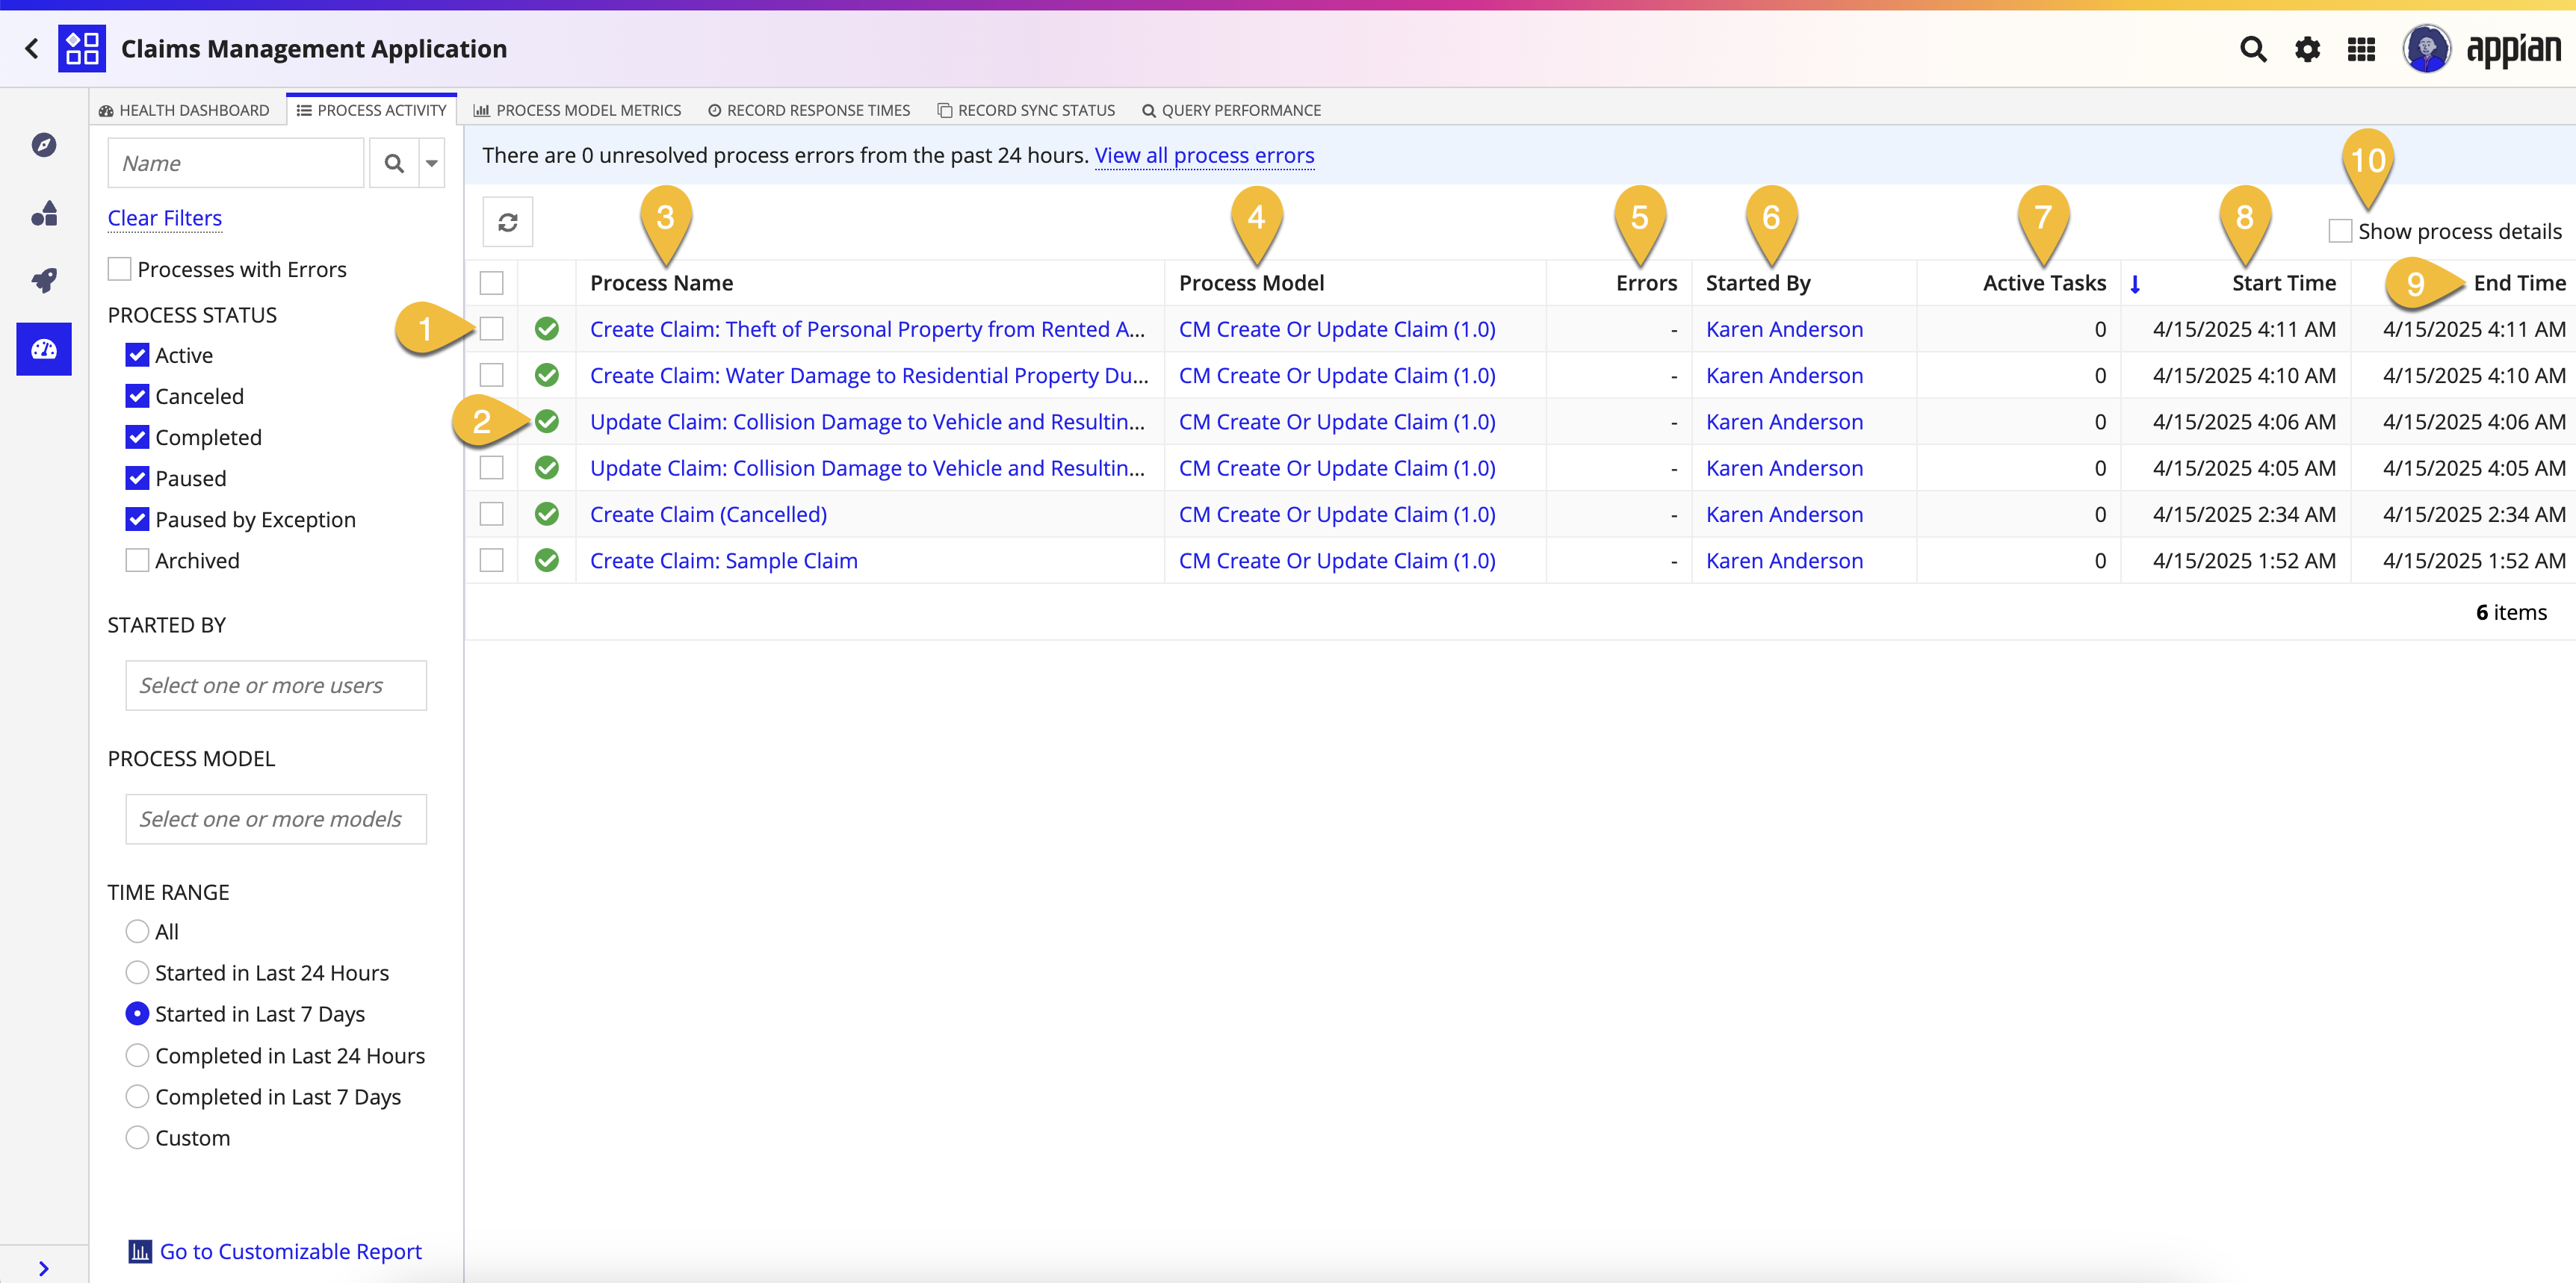Image resolution: width=2576 pixels, height=1283 pixels.
Task: Click the user profile avatar
Action: [x=2427, y=49]
